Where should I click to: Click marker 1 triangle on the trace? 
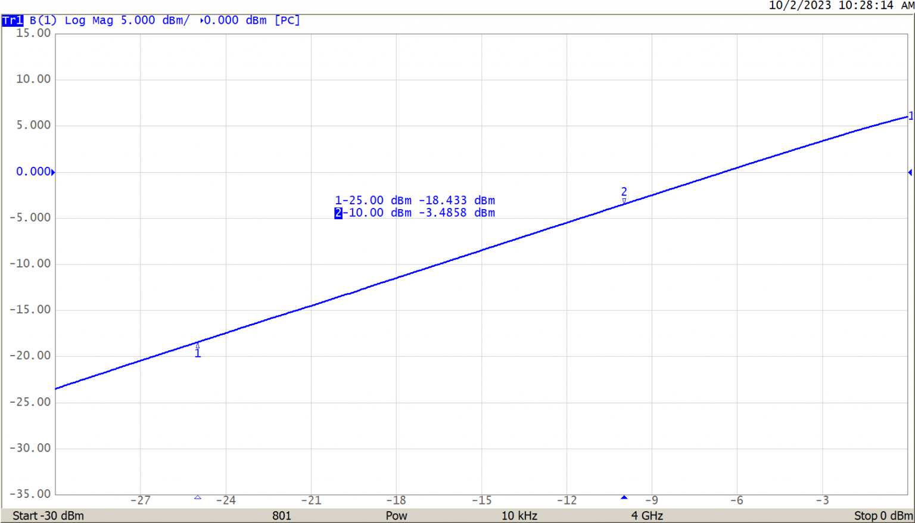pos(198,345)
